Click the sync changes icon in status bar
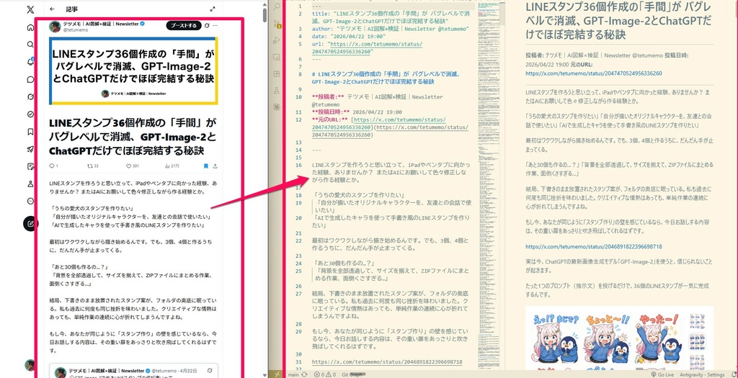The height and width of the screenshot is (378, 738). pos(305,374)
